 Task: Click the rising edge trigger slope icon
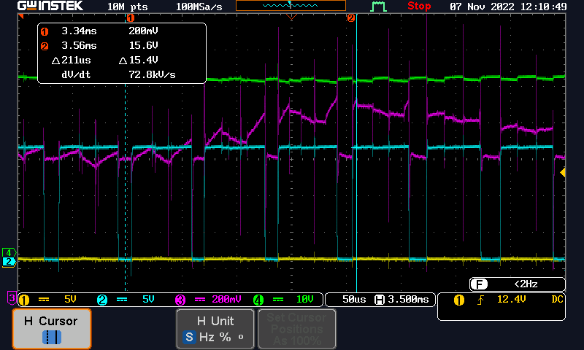click(x=480, y=300)
